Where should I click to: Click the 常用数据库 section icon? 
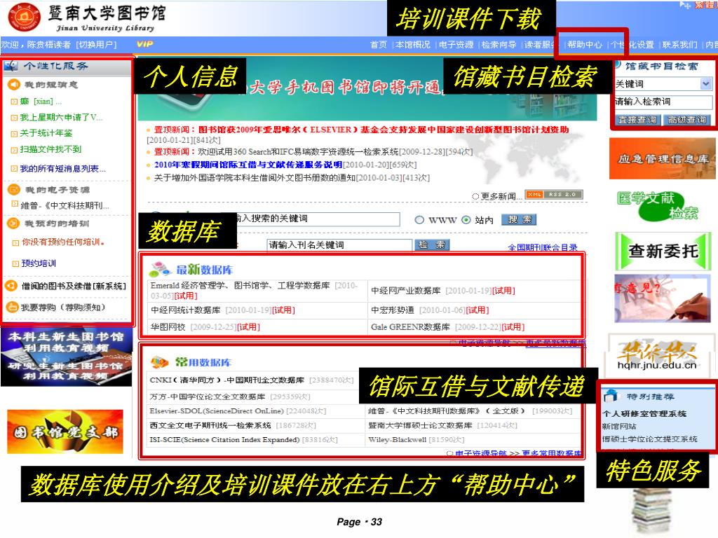coord(160,362)
